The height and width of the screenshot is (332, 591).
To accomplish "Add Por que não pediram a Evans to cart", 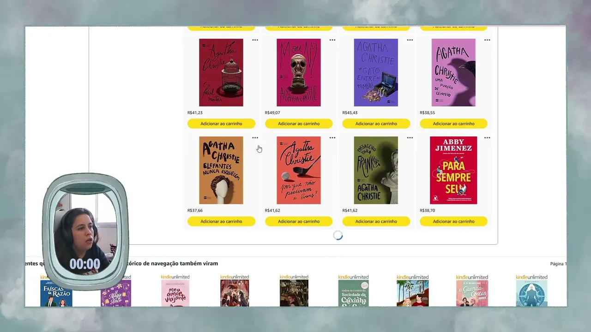I will pyautogui.click(x=299, y=221).
